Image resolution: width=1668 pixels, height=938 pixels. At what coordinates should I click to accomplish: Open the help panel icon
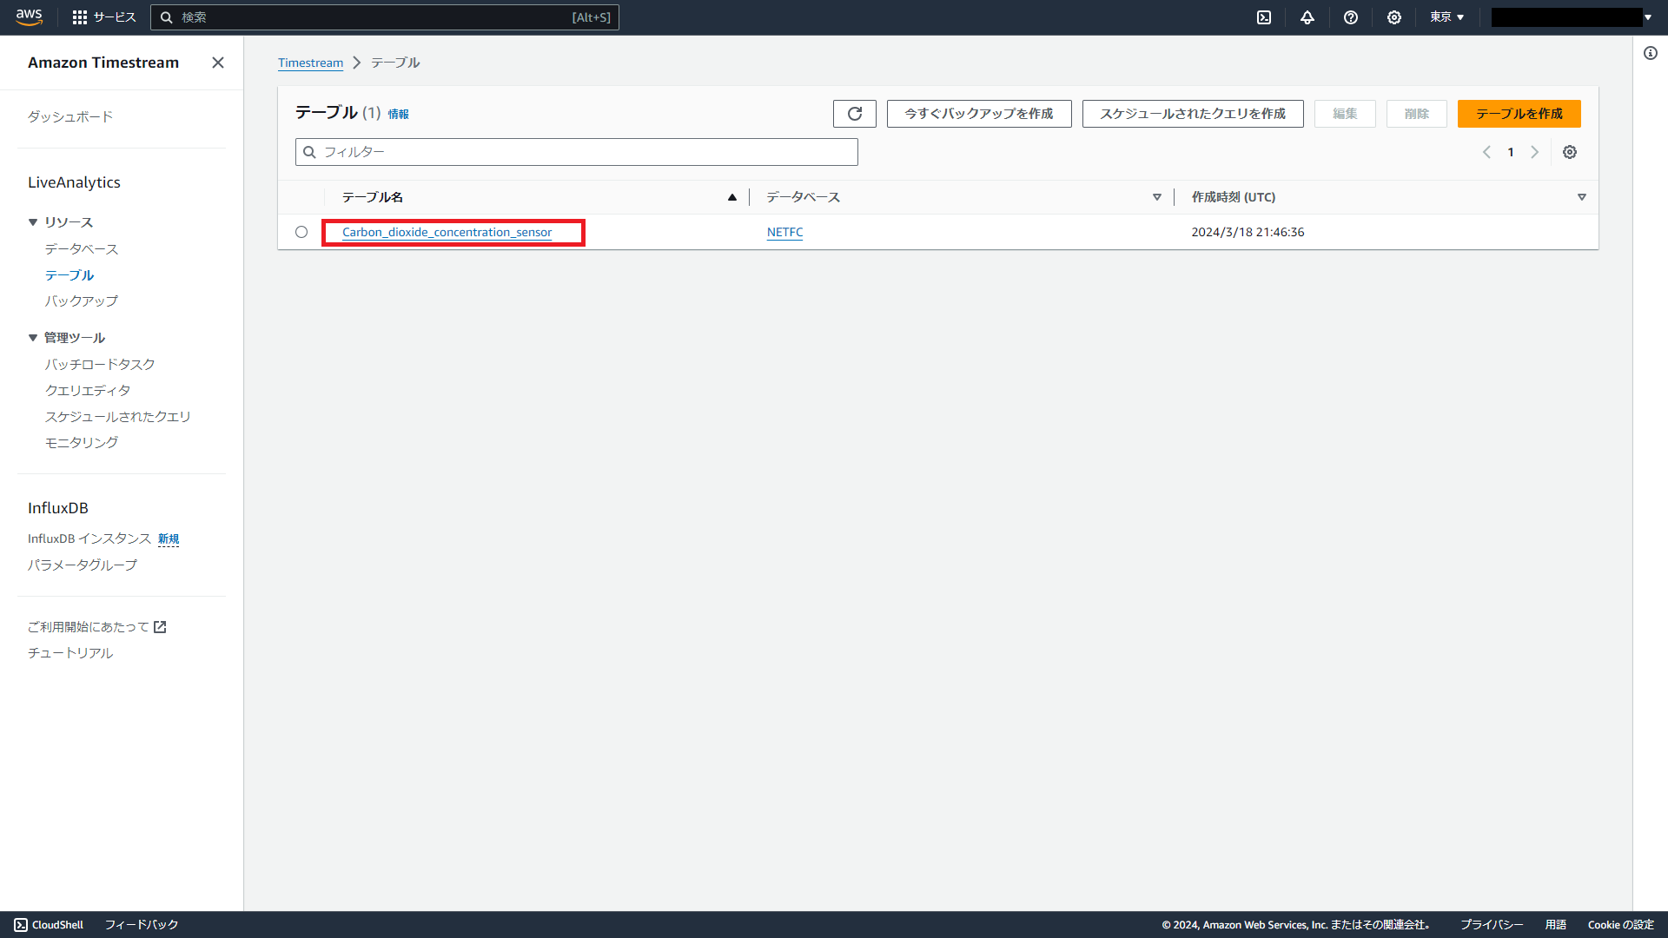1350,17
